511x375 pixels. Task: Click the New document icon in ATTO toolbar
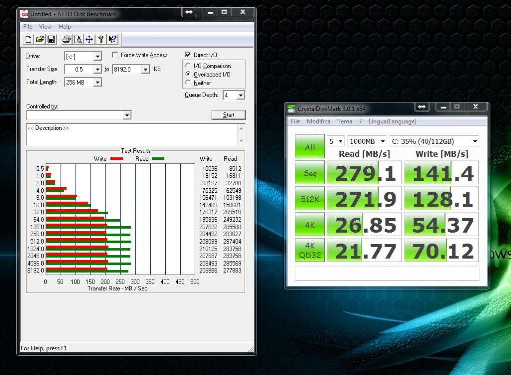pyautogui.click(x=28, y=39)
